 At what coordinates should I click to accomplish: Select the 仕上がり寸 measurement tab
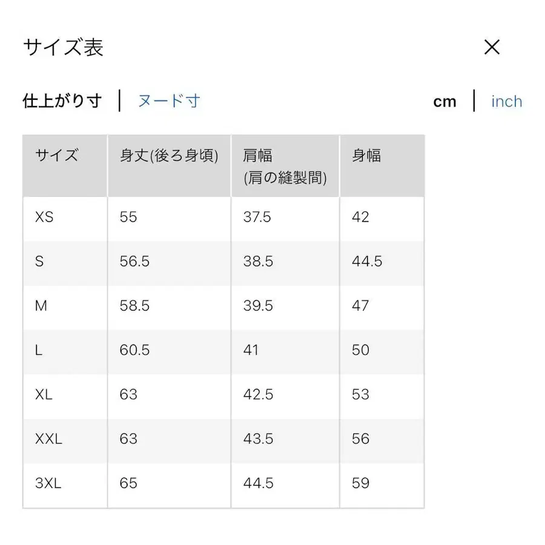pyautogui.click(x=62, y=101)
